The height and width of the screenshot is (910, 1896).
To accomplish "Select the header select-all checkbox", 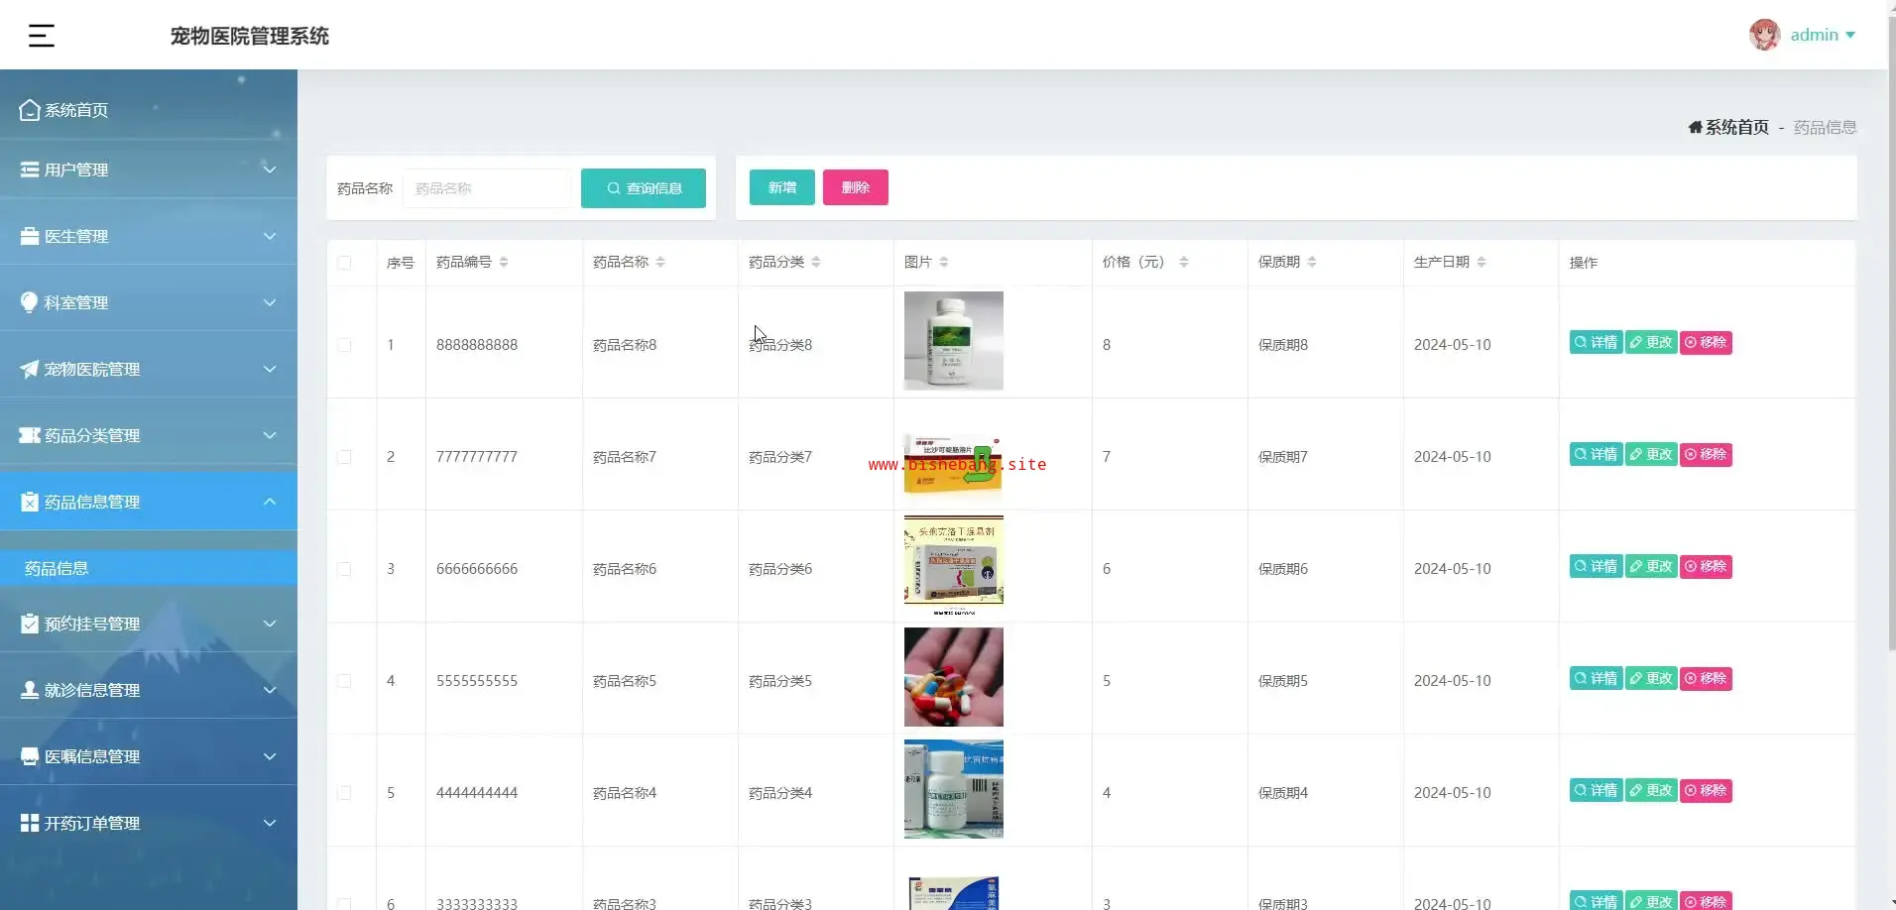I will point(344,263).
